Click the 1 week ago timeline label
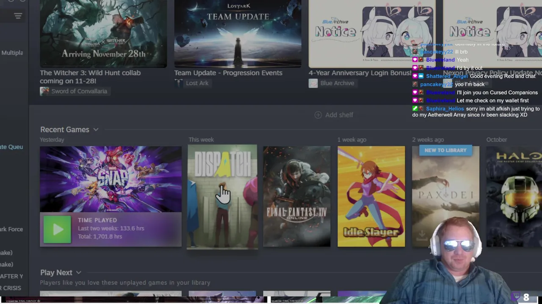Screen dimensions: 542x304 [352, 140]
